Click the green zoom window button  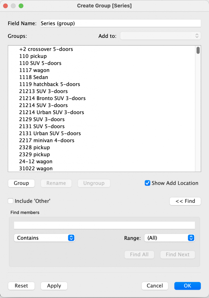[x=21, y=6]
